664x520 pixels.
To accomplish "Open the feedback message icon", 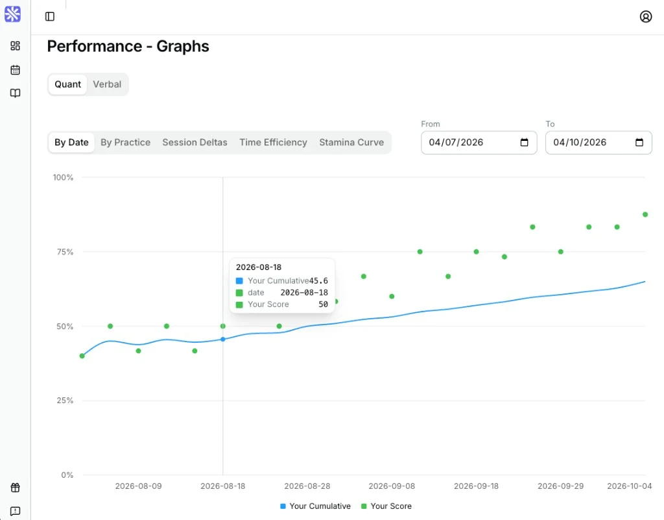I will coord(16,511).
